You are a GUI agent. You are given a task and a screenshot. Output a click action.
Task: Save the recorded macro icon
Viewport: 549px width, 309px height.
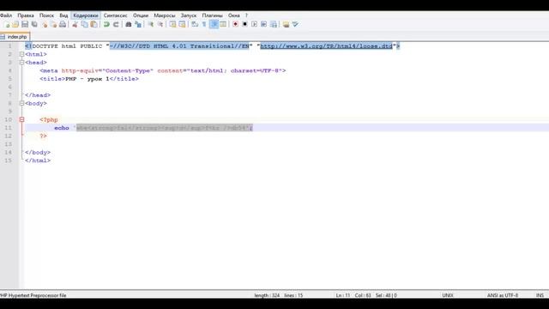(x=274, y=24)
